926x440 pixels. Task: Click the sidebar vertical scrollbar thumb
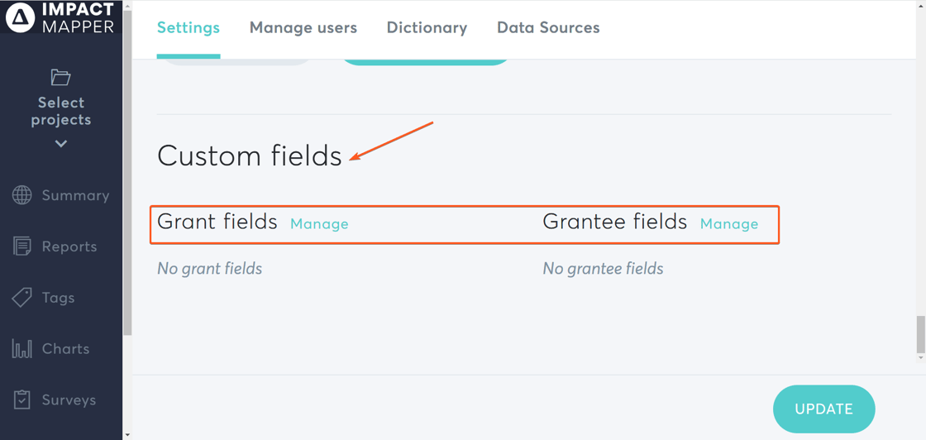click(x=127, y=165)
